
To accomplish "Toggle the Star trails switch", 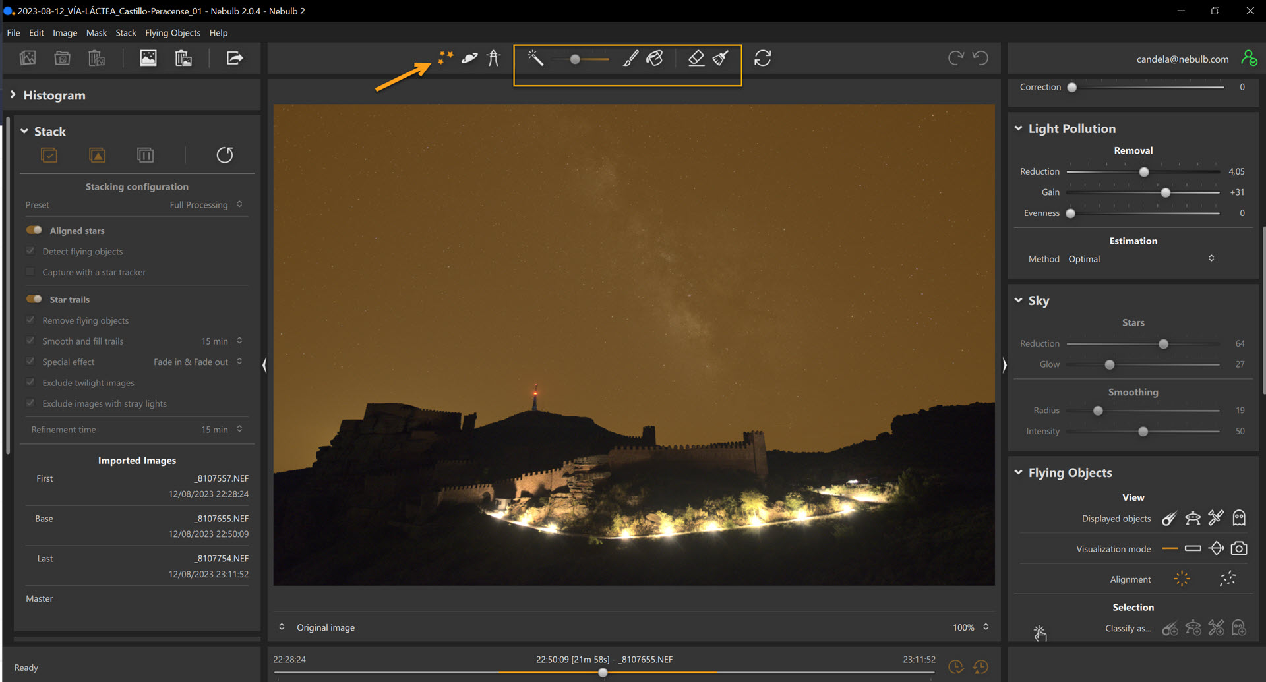I will tap(34, 299).
